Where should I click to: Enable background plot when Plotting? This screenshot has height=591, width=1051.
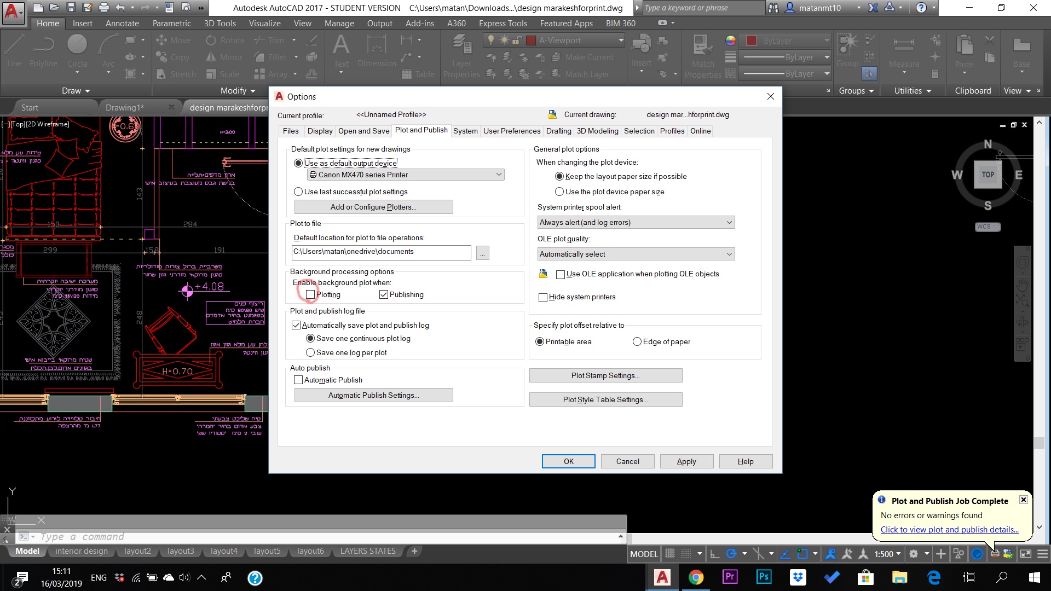[x=310, y=294]
